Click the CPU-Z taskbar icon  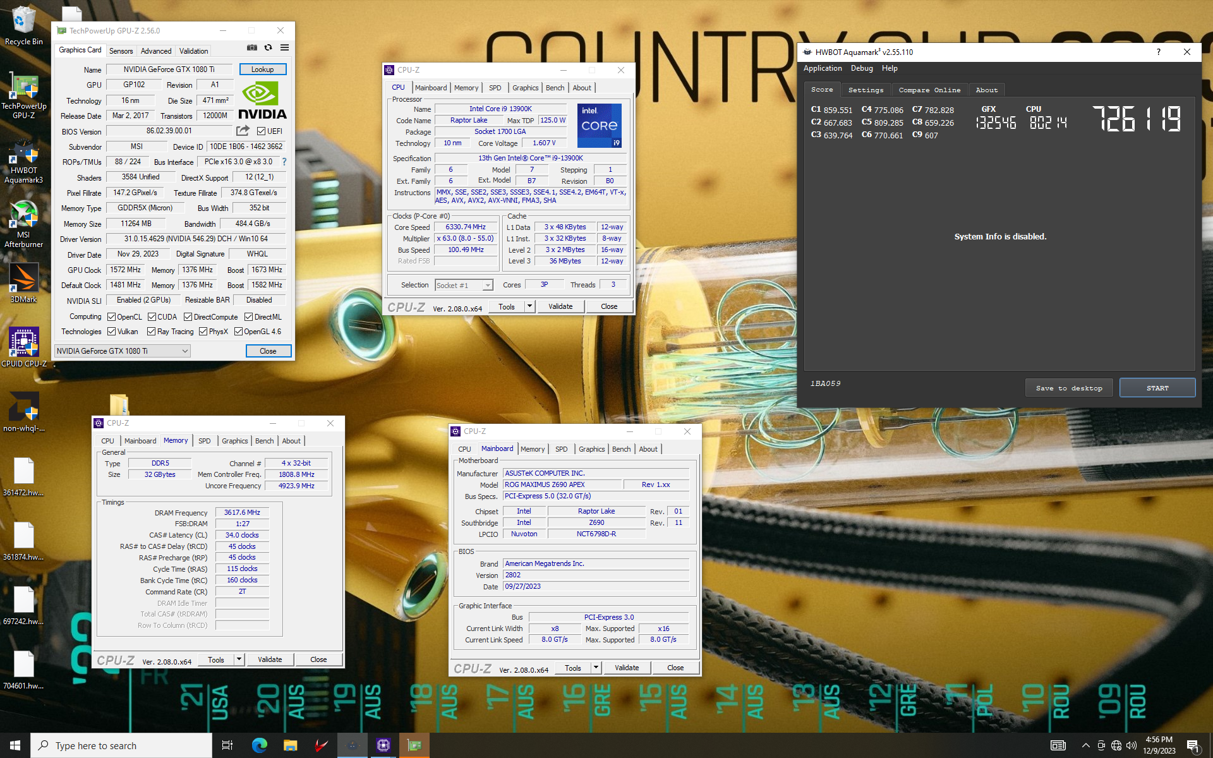point(383,745)
